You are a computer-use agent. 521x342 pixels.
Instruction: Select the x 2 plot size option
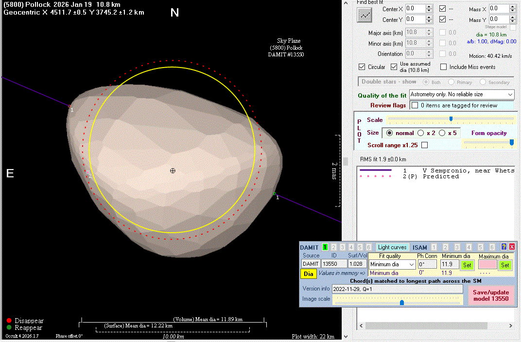420,133
